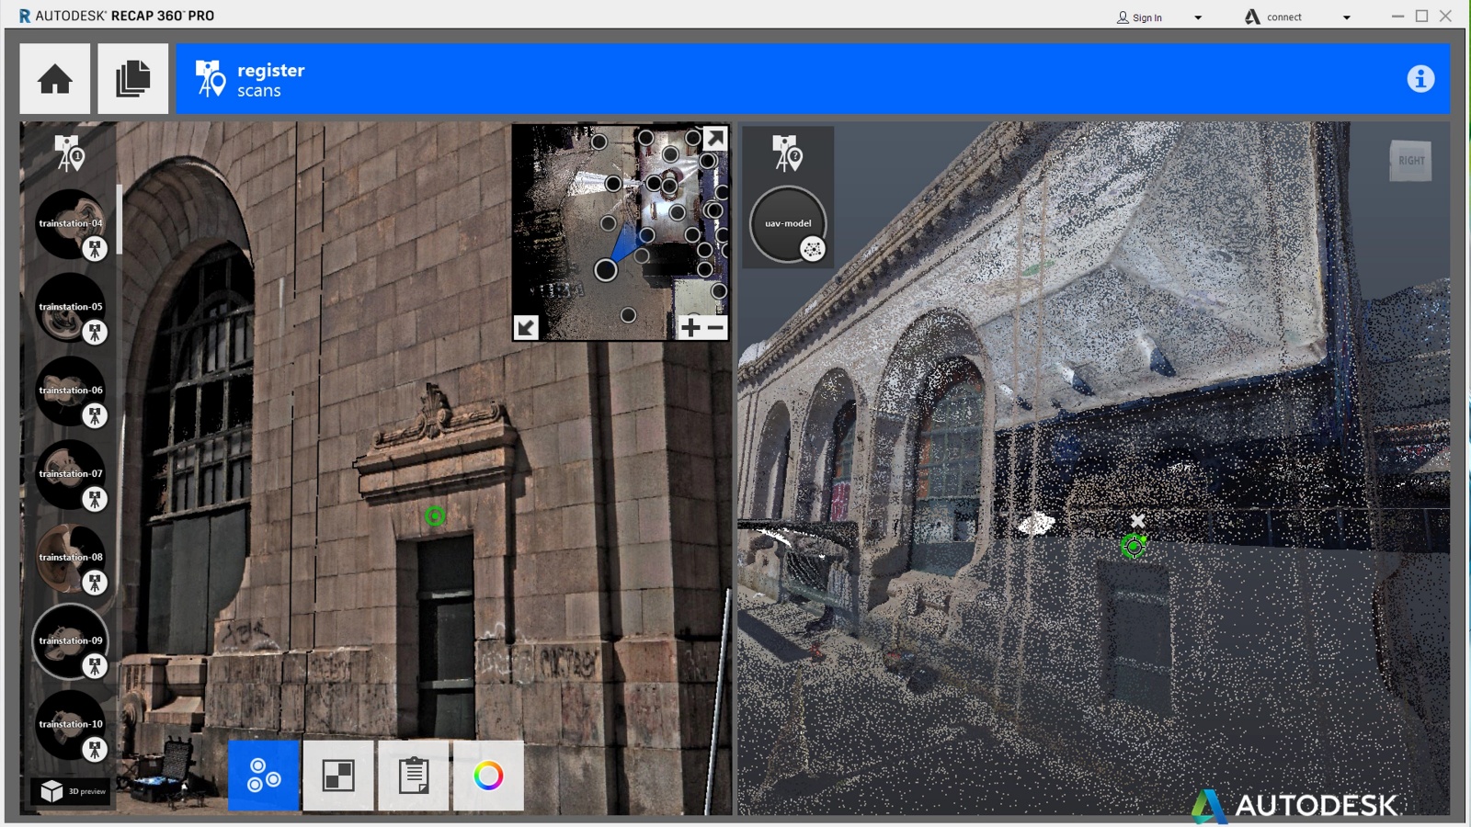This screenshot has width=1471, height=827.
Task: Click the bottommost scan position marker on the map
Action: coord(628,315)
